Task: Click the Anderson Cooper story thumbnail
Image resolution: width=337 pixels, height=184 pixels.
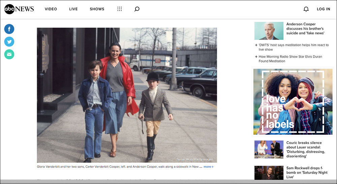Action: click(x=269, y=31)
